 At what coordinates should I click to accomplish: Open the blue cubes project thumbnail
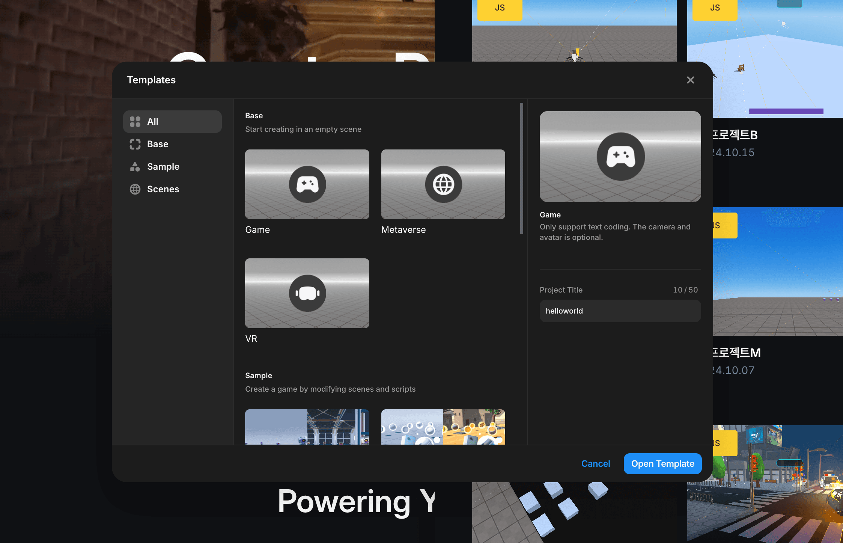point(574,512)
